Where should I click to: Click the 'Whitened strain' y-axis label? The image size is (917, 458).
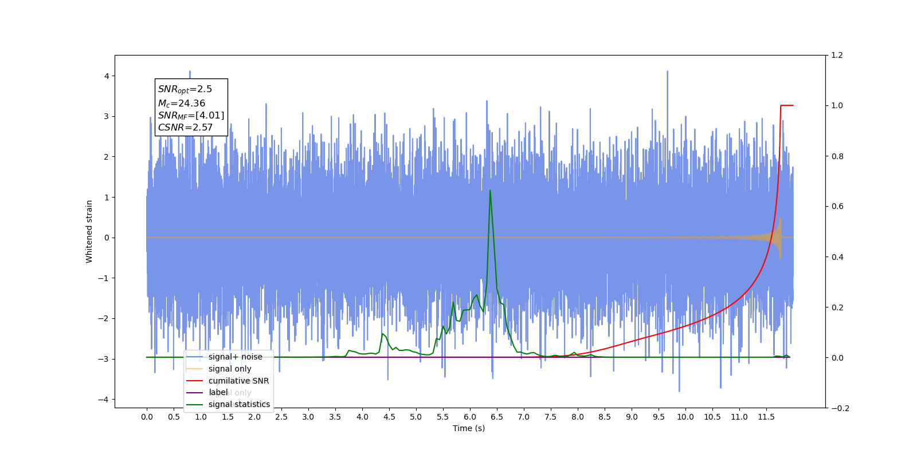pos(89,231)
